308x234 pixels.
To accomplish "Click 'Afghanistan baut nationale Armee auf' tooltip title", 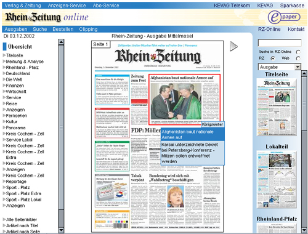I will [x=193, y=134].
